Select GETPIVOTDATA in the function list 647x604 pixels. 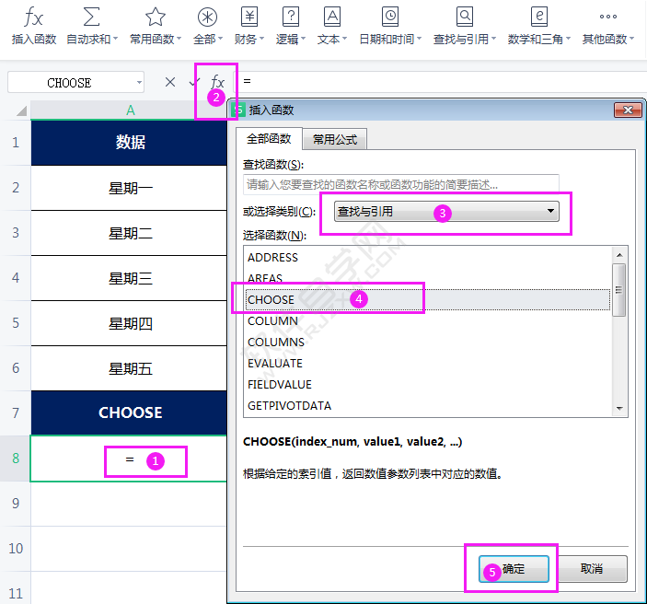(x=427, y=405)
